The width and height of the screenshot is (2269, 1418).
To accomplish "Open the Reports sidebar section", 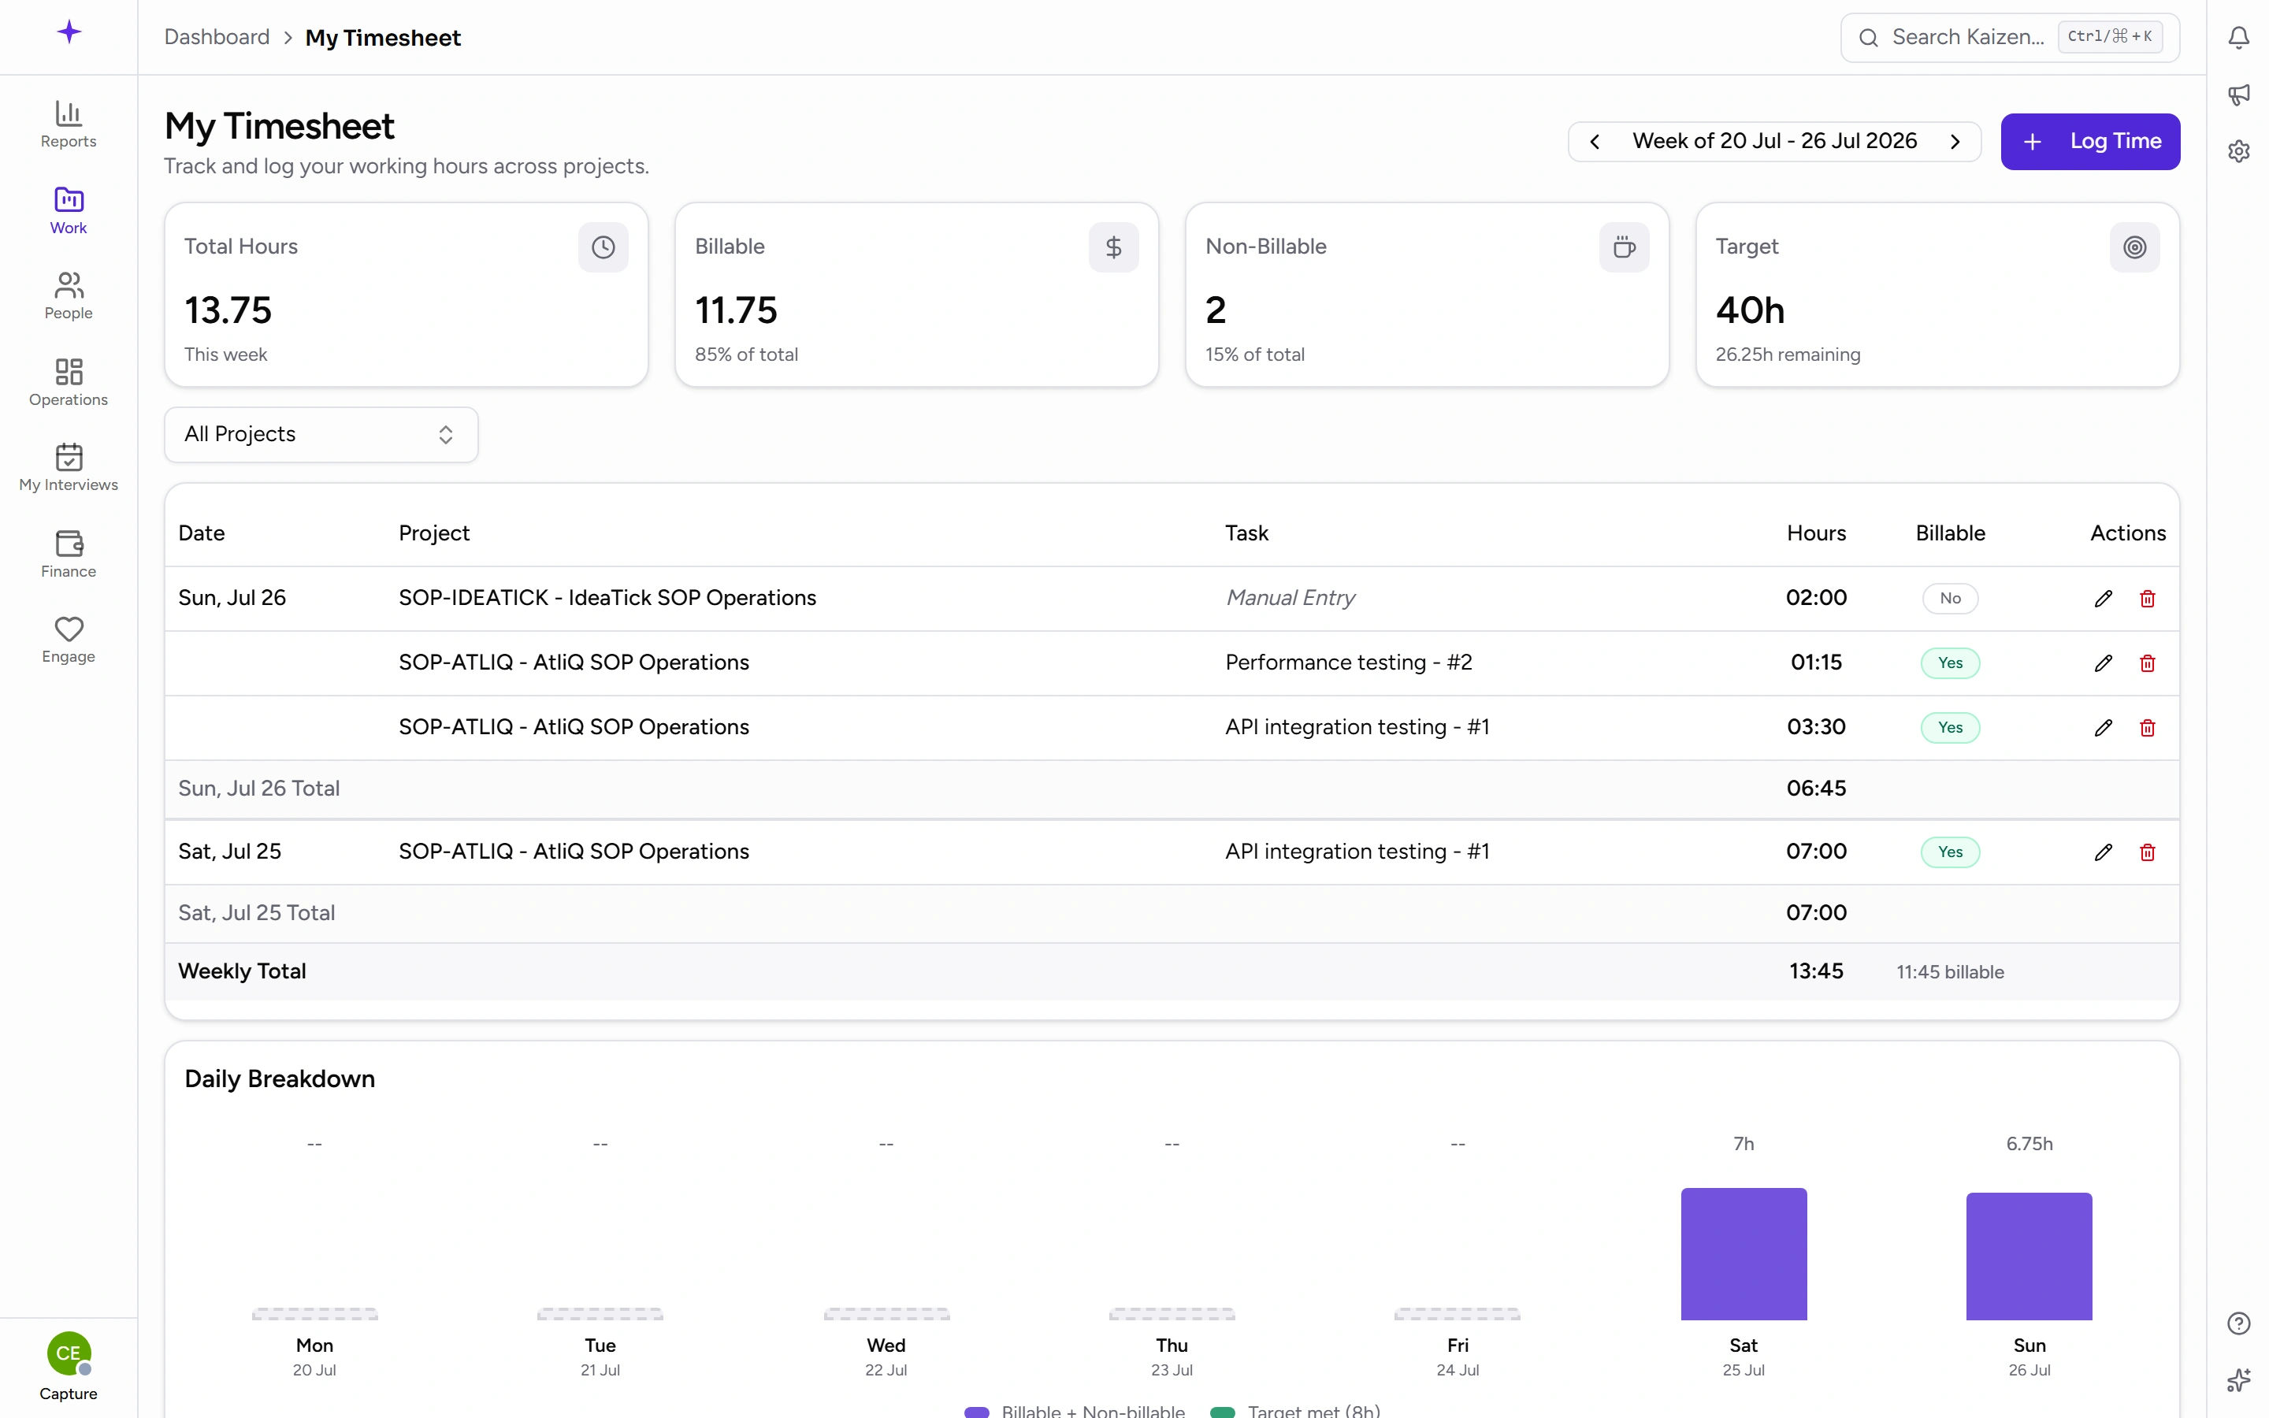I will [x=69, y=124].
